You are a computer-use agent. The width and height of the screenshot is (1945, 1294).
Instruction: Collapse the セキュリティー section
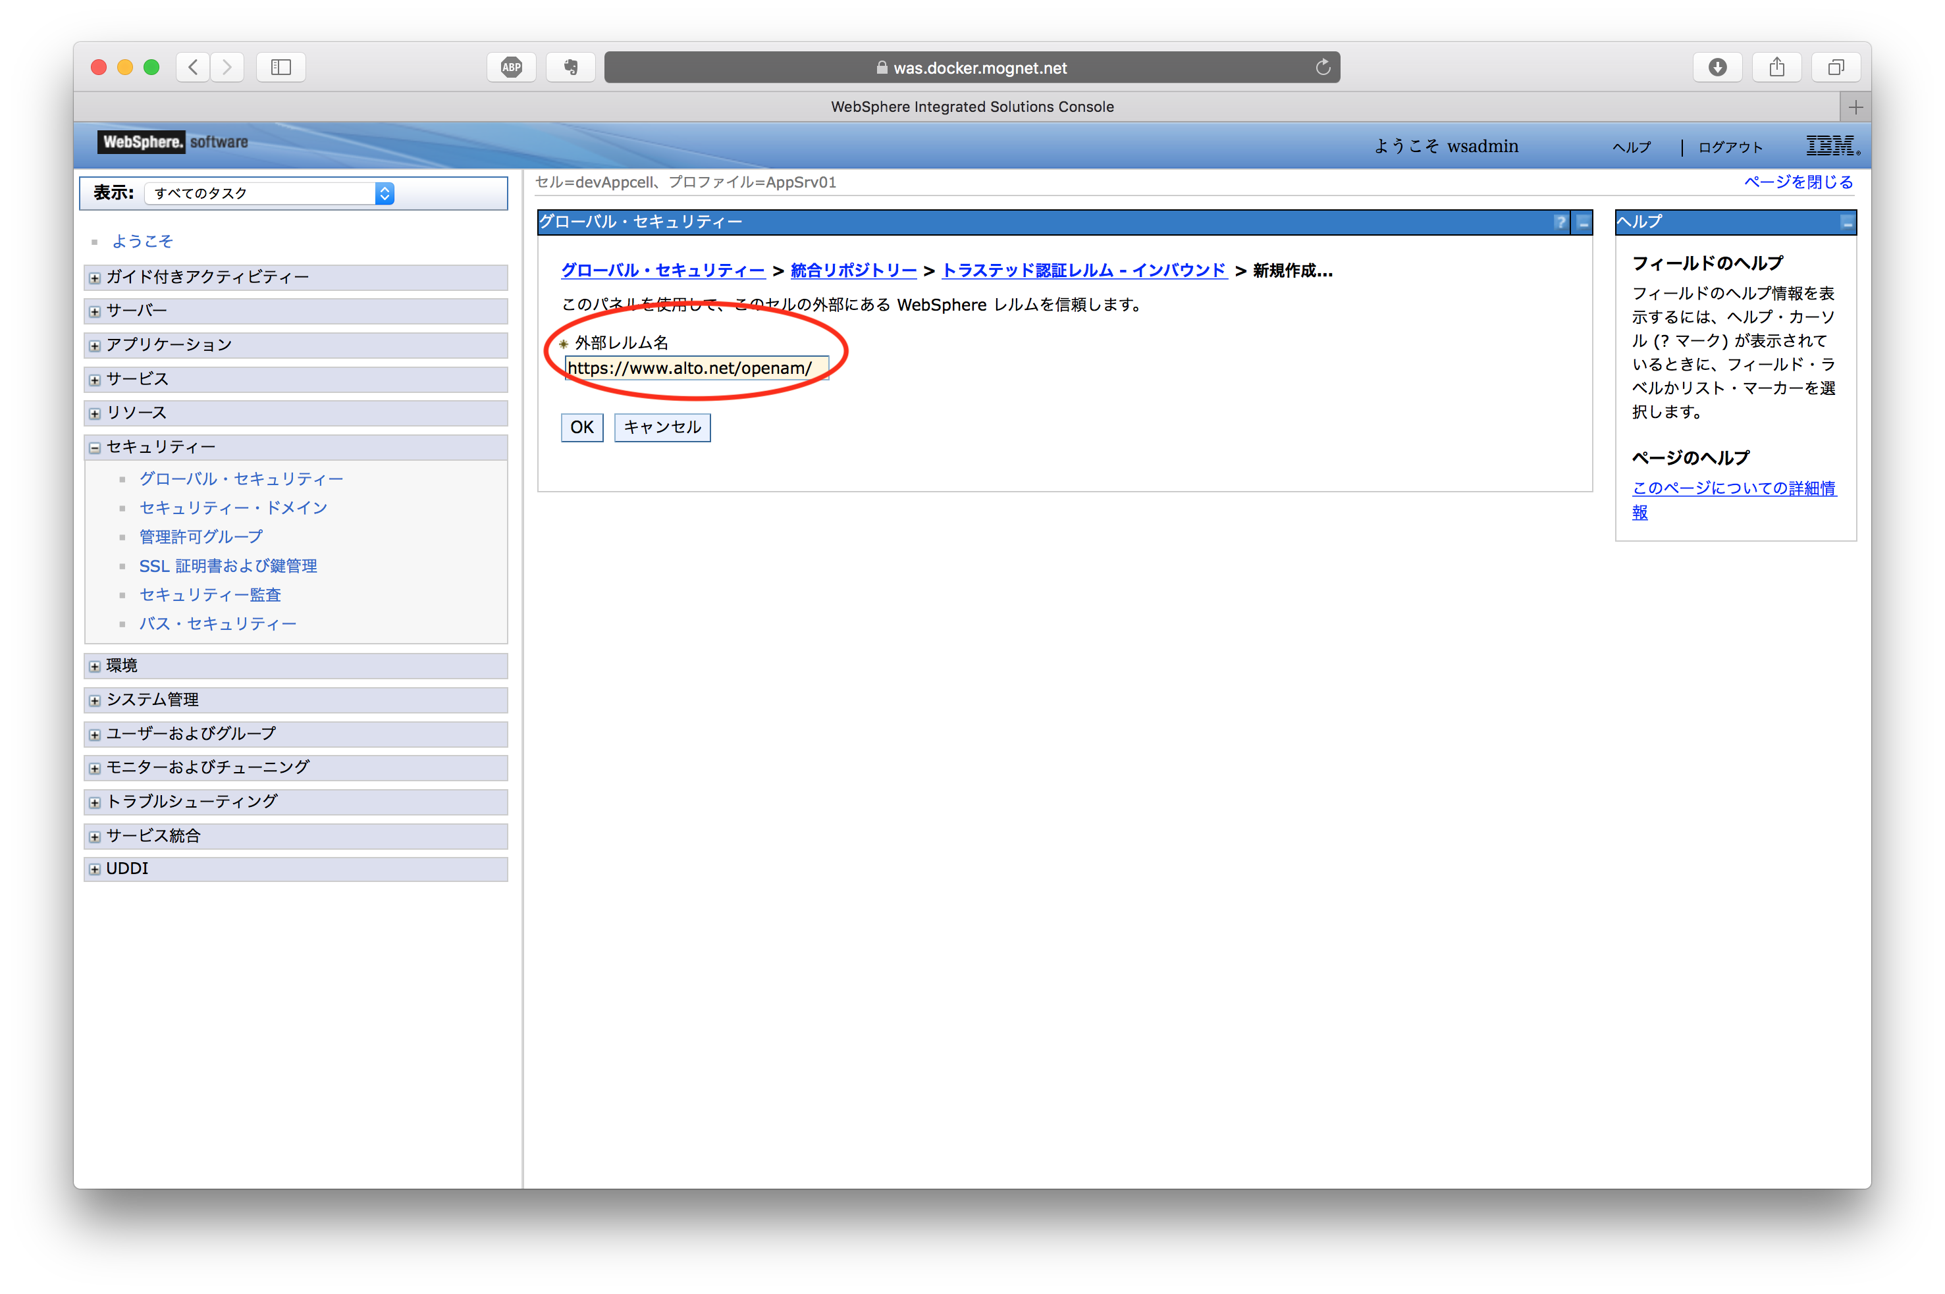pyautogui.click(x=93, y=448)
